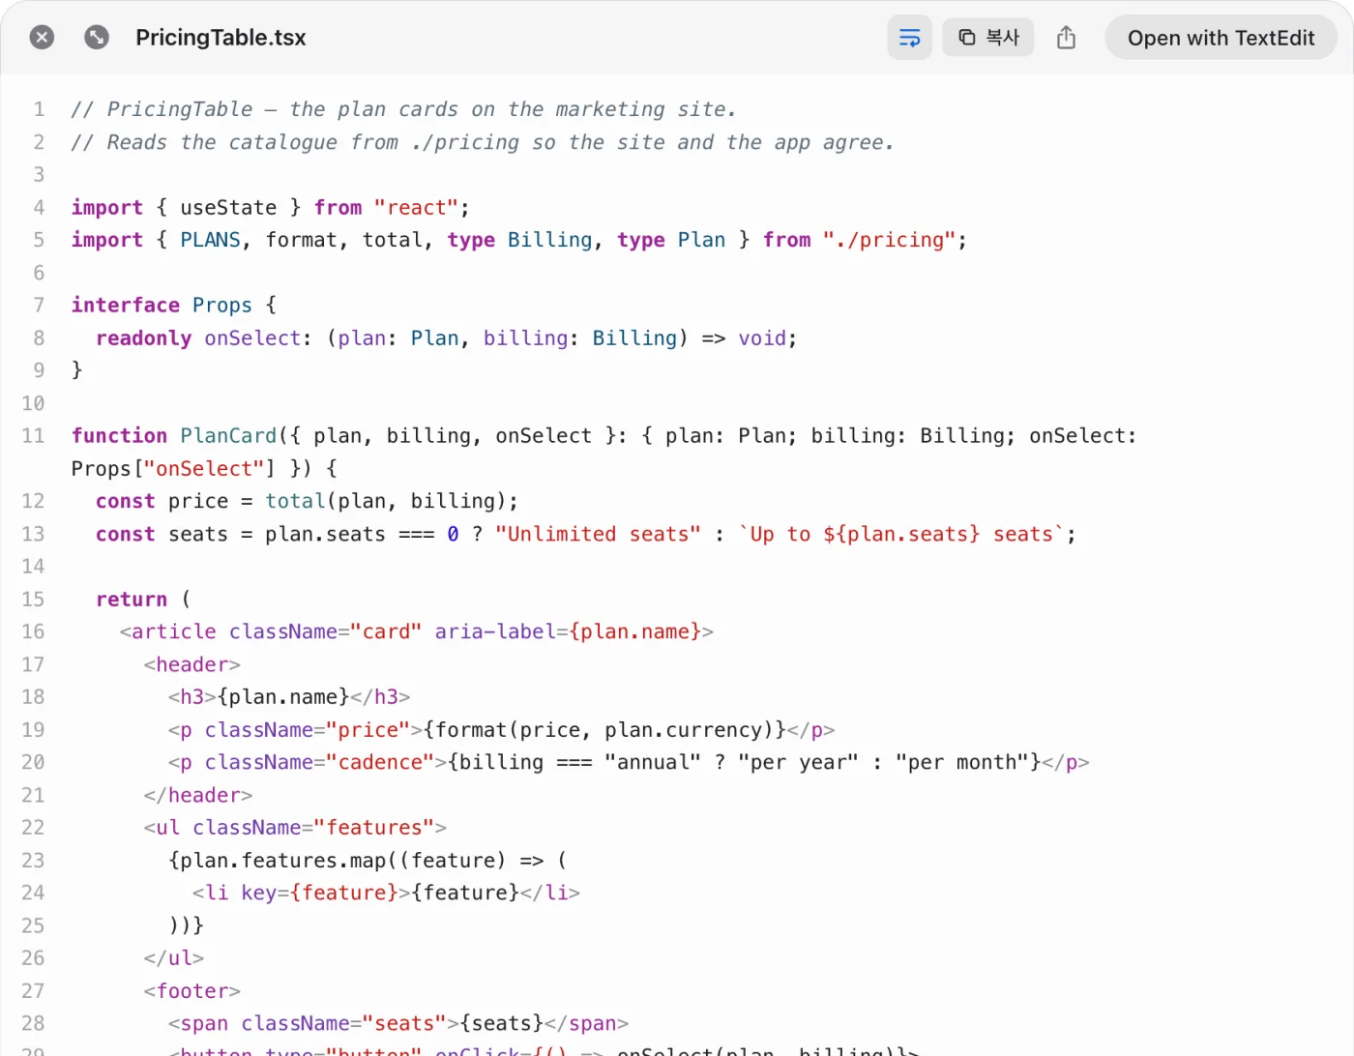Click the "react" string on line 4
Image resolution: width=1354 pixels, height=1056 pixels.
(416, 208)
